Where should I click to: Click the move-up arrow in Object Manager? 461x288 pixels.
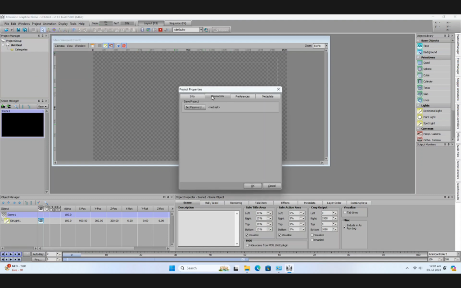tap(3, 203)
